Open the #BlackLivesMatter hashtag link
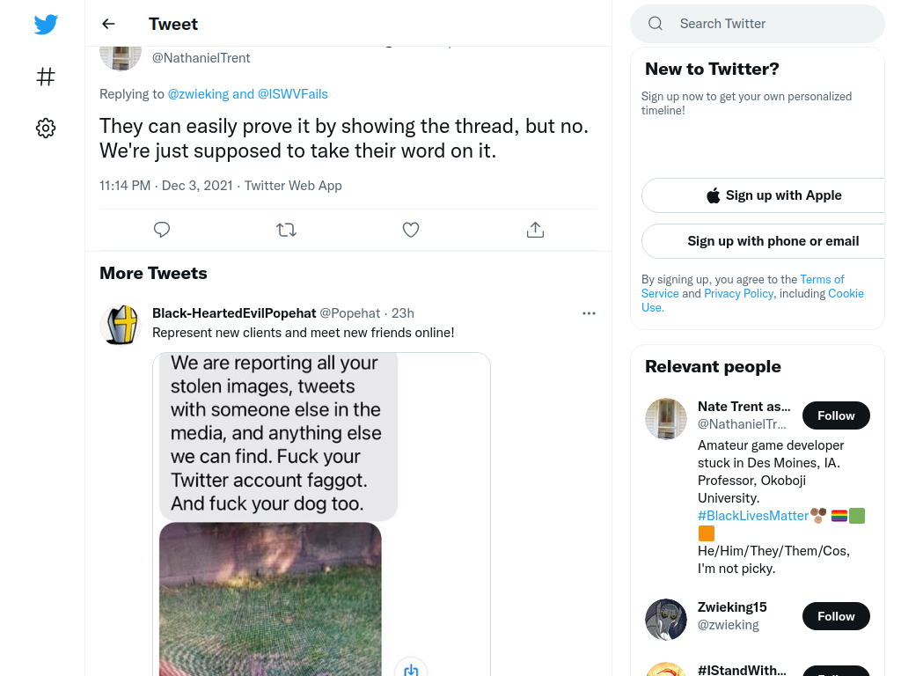The width and height of the screenshot is (901, 676). pyautogui.click(x=753, y=516)
